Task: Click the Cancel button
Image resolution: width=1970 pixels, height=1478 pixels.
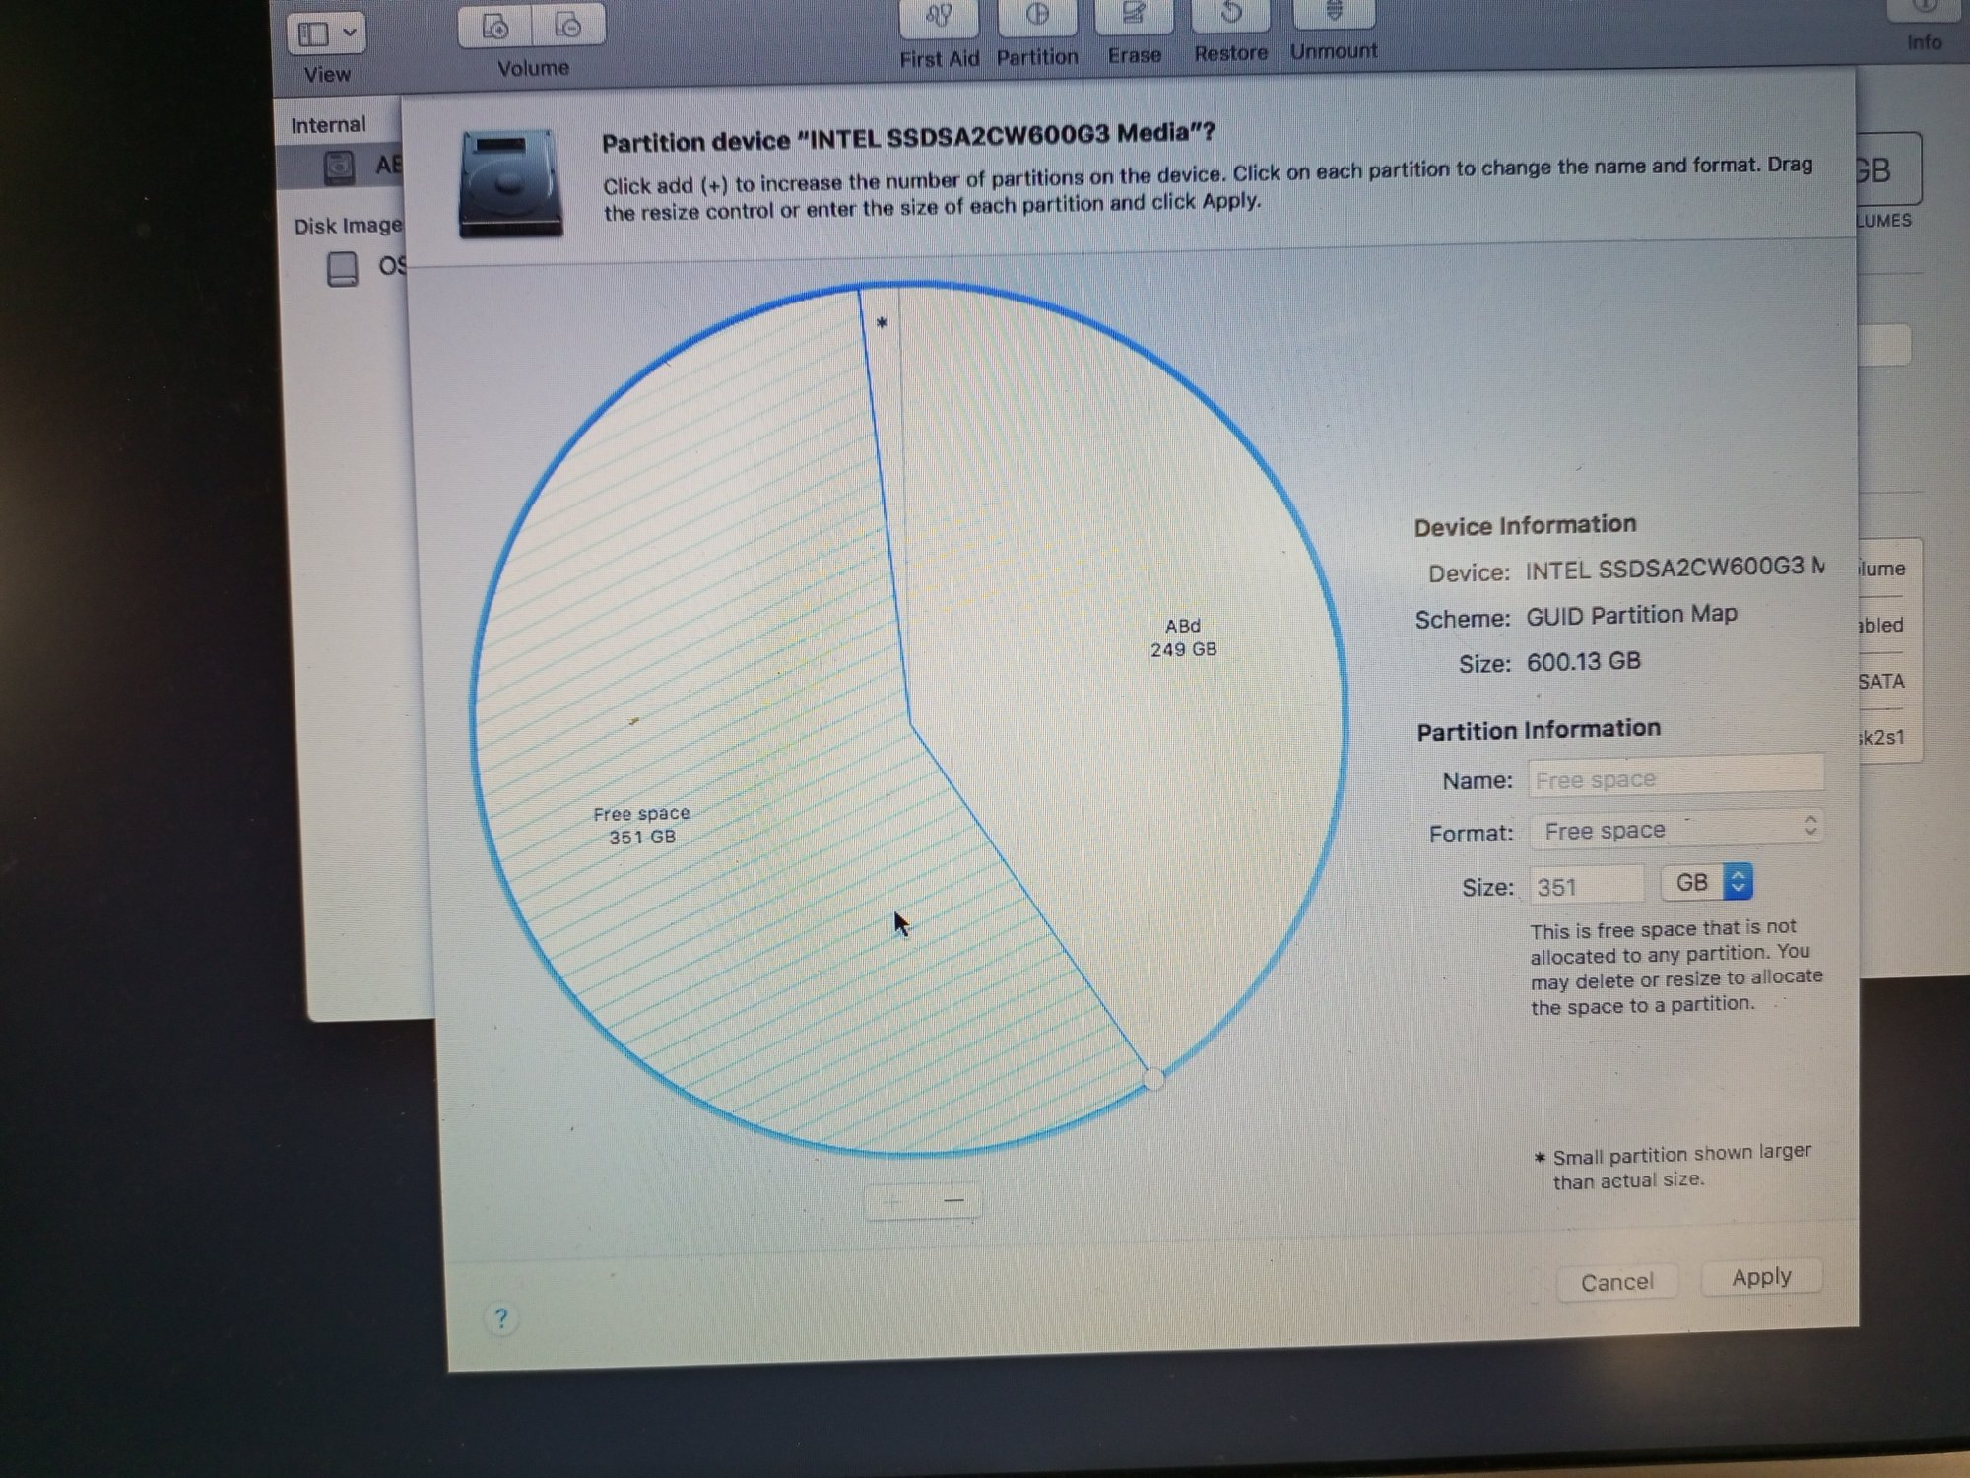Action: [x=1616, y=1282]
